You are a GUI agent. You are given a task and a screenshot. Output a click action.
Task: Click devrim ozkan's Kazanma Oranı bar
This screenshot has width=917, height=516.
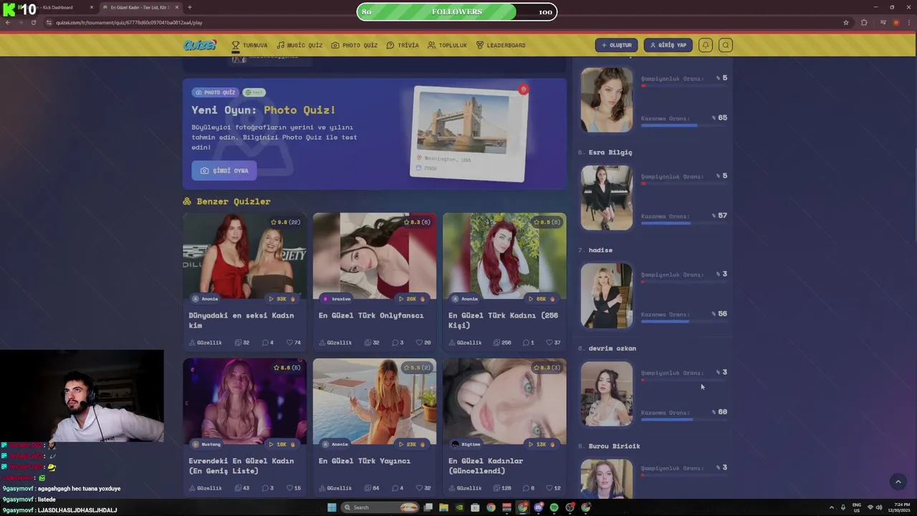[684, 419]
